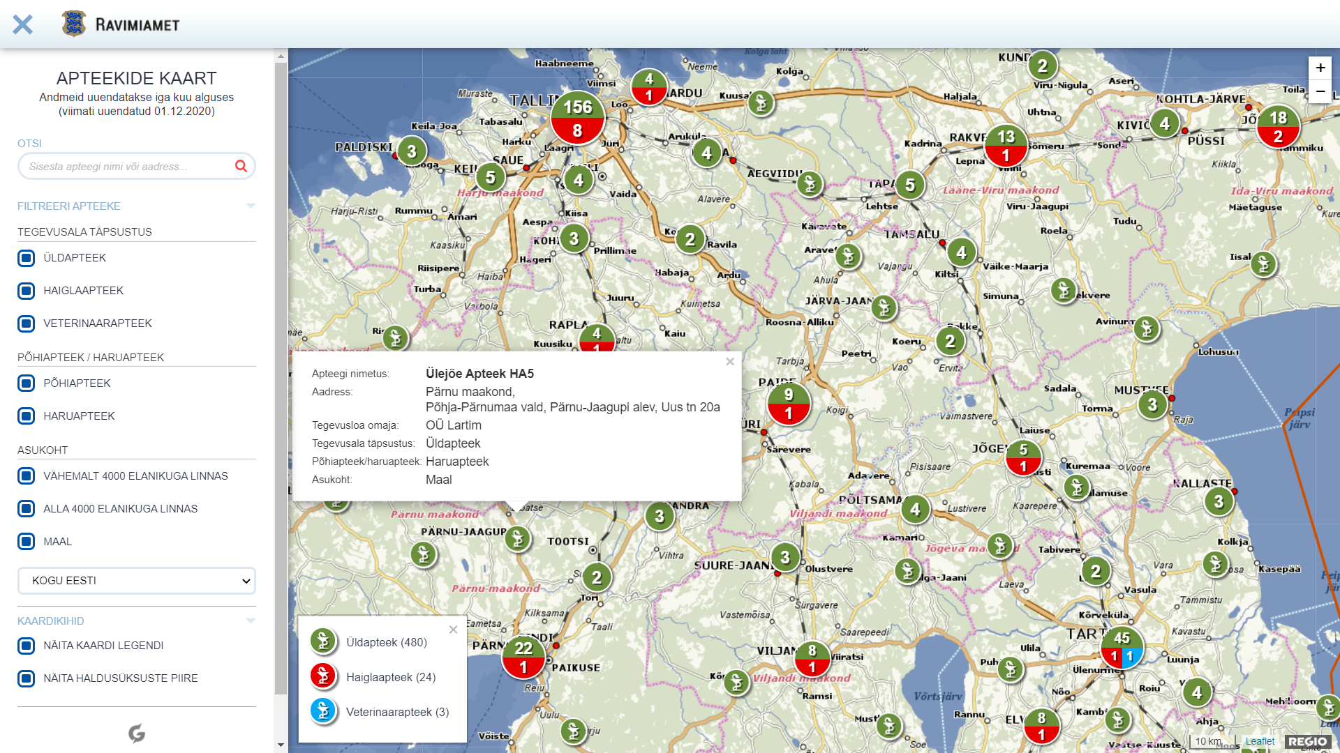Click the sidebar vertical scrollbar thumb

coord(281,379)
